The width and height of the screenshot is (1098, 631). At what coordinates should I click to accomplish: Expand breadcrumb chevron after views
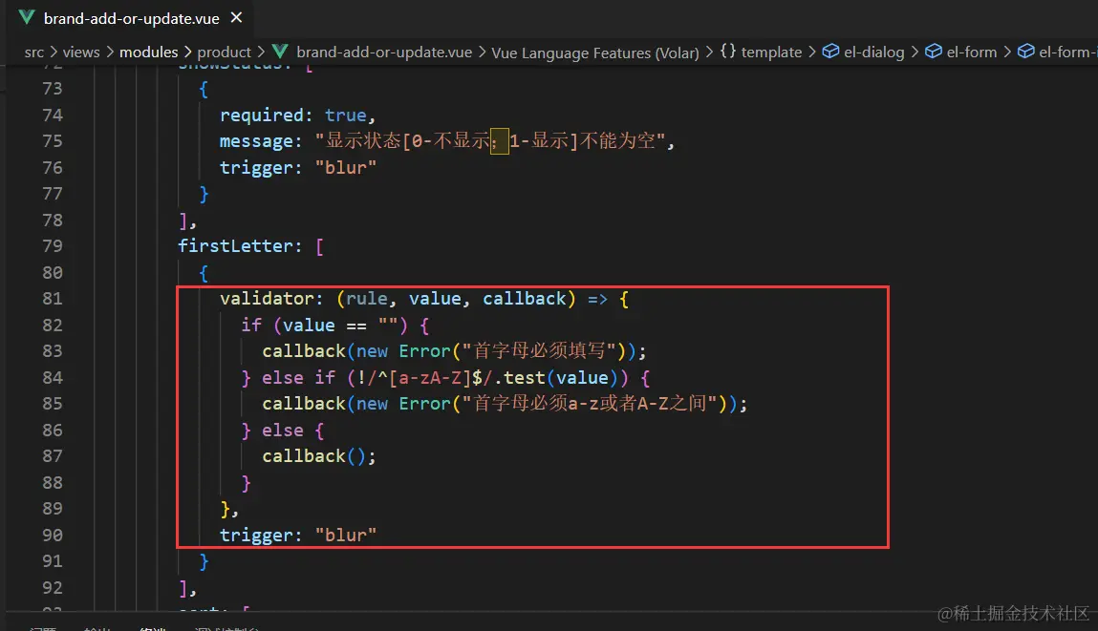click(x=110, y=52)
